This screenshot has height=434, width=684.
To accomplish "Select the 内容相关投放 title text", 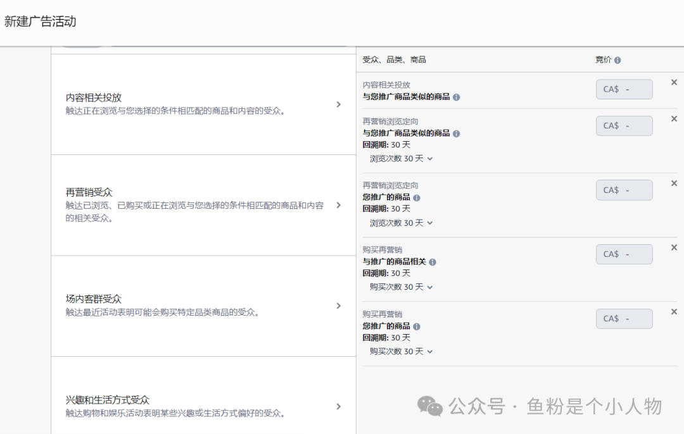I will pos(93,97).
